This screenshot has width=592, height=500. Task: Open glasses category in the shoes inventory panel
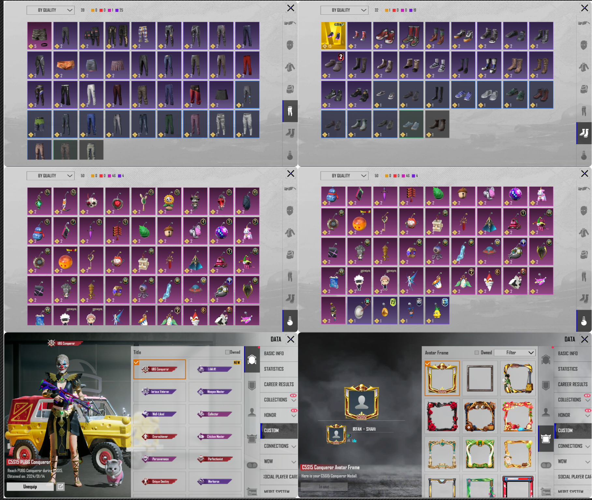point(584,23)
